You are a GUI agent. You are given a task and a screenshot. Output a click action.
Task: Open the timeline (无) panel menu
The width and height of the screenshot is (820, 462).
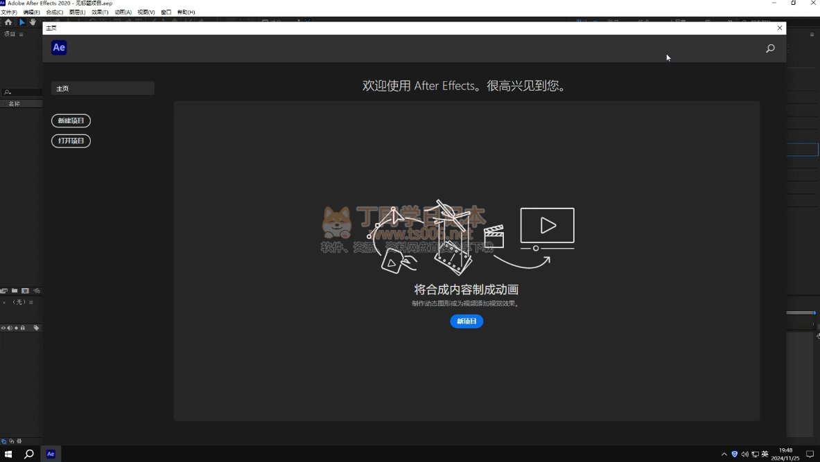(x=30, y=302)
